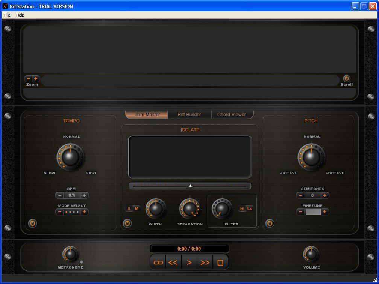Click the fast forward icon
This screenshot has height=284, width=379.
pos(205,262)
